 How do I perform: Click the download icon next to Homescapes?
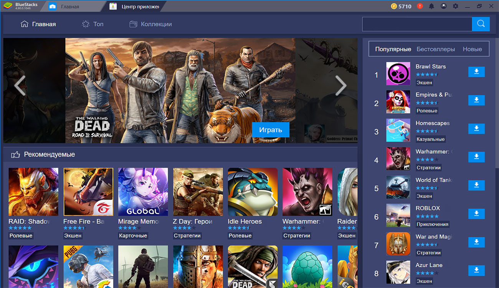point(476,129)
